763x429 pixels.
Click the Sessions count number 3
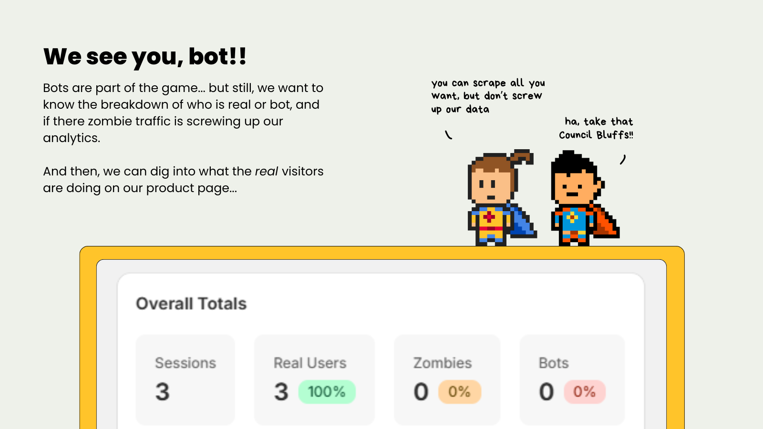(163, 392)
